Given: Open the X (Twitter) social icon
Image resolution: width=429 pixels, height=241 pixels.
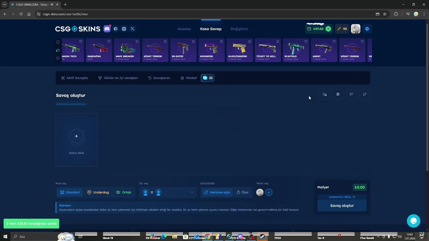Looking at the screenshot, I should pos(132,29).
